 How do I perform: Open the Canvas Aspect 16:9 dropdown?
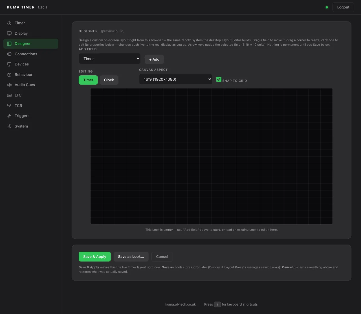tap(175, 79)
